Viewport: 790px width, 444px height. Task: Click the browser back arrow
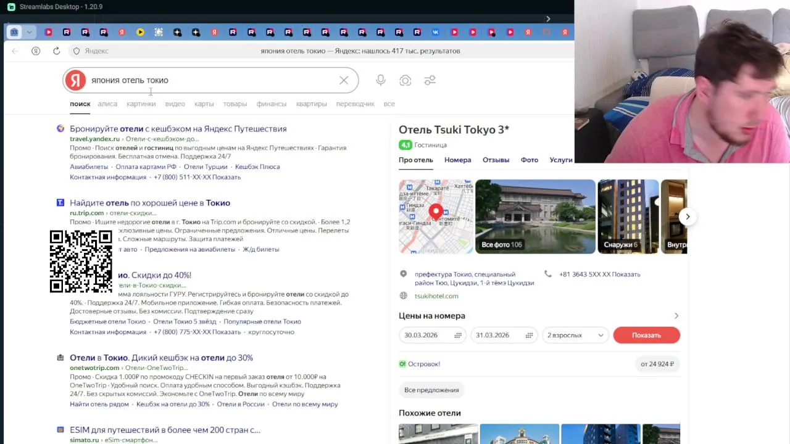[15, 51]
